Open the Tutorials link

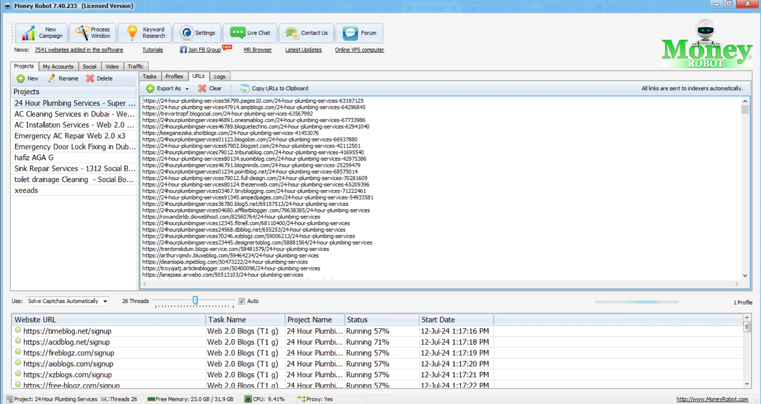(x=153, y=50)
